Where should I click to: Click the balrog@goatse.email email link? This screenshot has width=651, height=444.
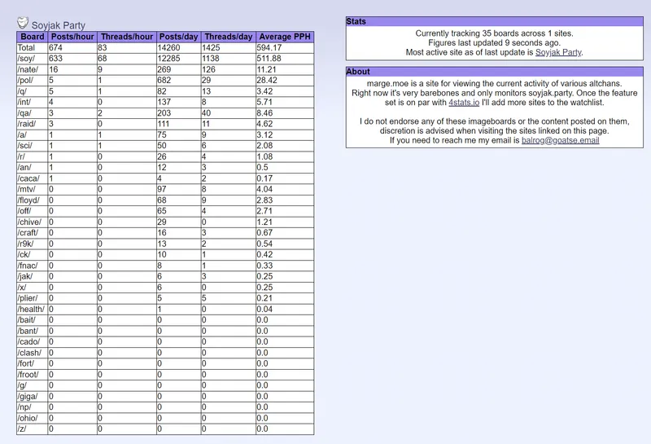[x=560, y=140]
